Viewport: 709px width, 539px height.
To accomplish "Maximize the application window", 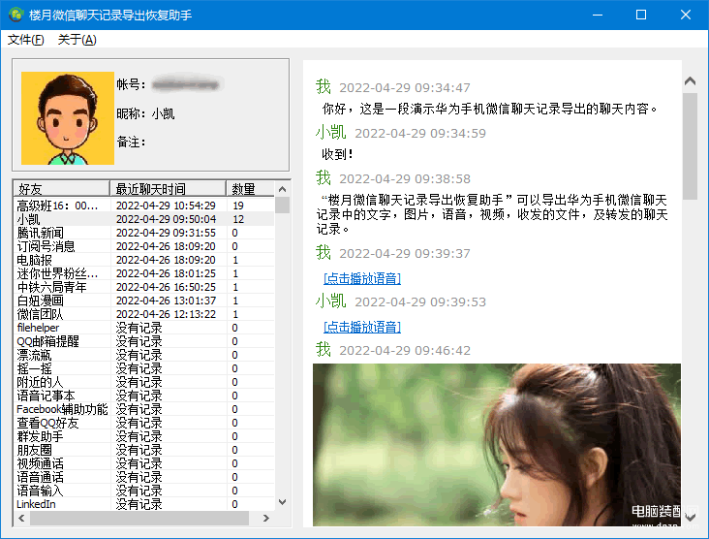I will tap(641, 15).
